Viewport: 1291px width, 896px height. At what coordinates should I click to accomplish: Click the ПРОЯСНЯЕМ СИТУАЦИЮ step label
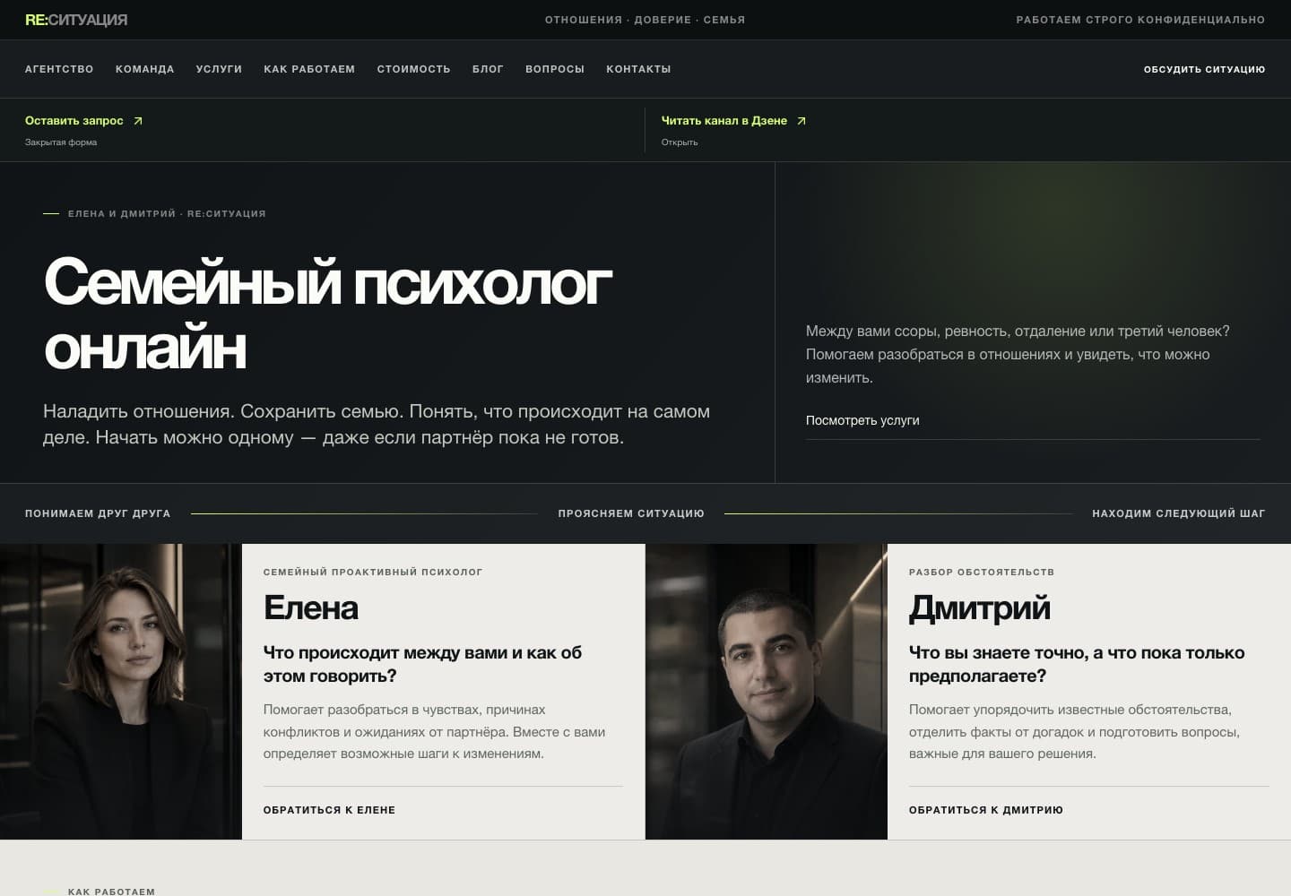click(x=631, y=513)
